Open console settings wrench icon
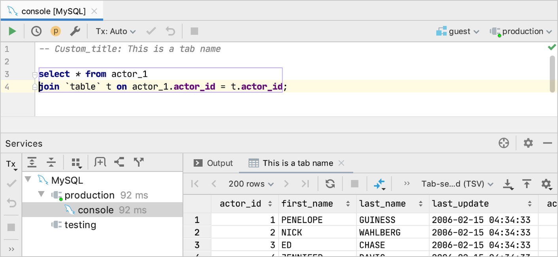Viewport: 558px width, 257px height. coord(75,31)
